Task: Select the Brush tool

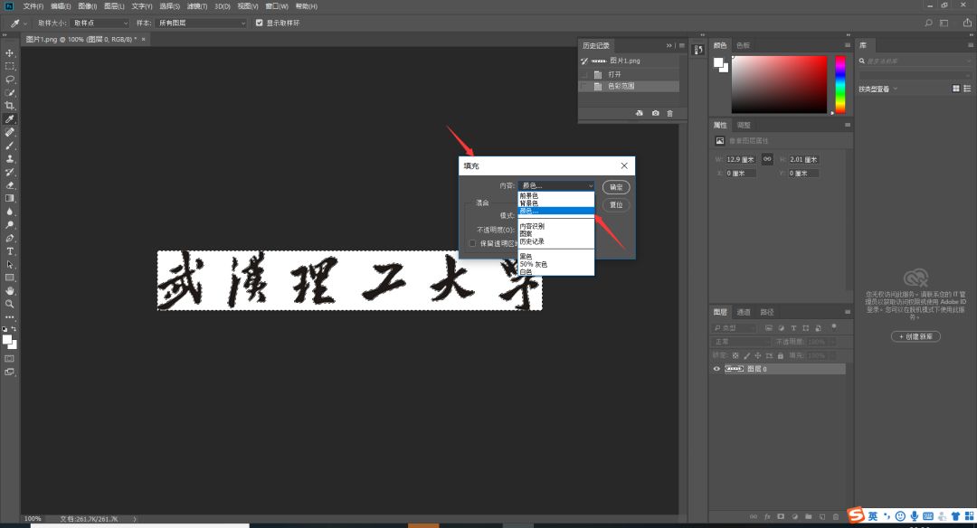Action: point(9,146)
